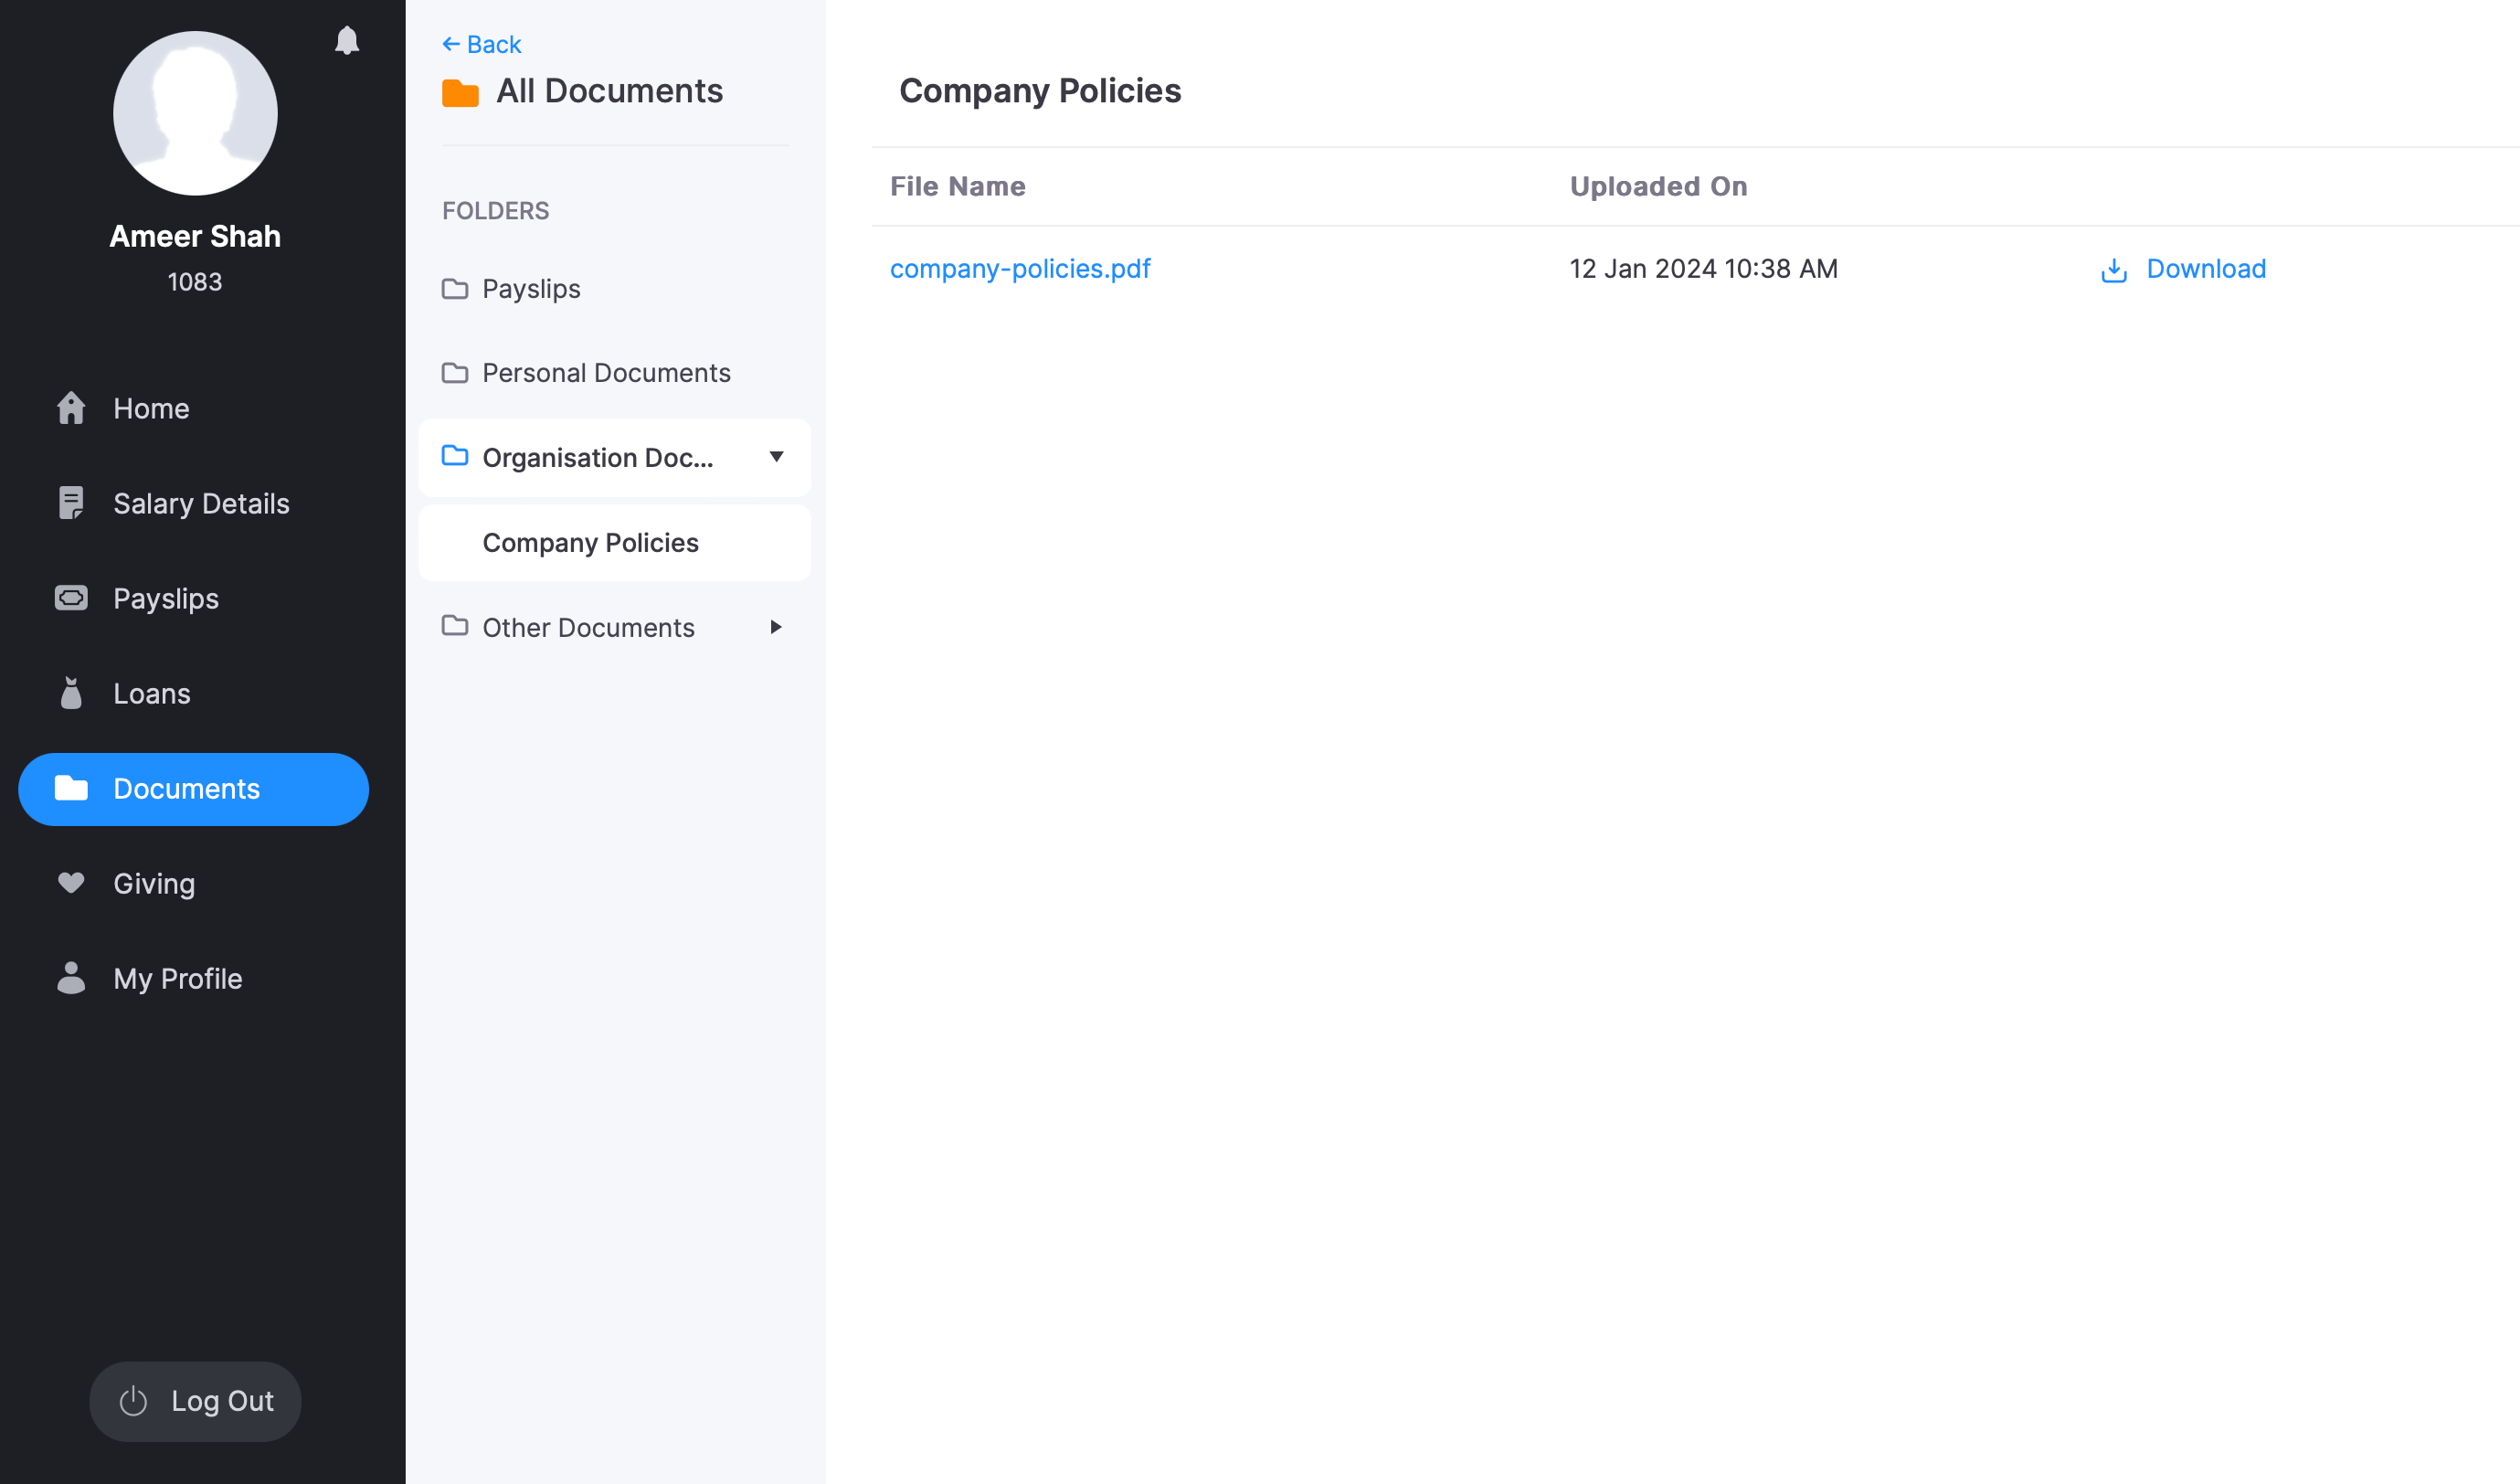
Task: Click the notification bell icon
Action: coord(347,41)
